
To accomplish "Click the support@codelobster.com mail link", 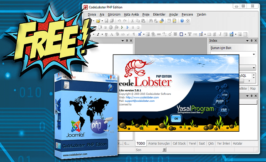I will pos(140,101).
